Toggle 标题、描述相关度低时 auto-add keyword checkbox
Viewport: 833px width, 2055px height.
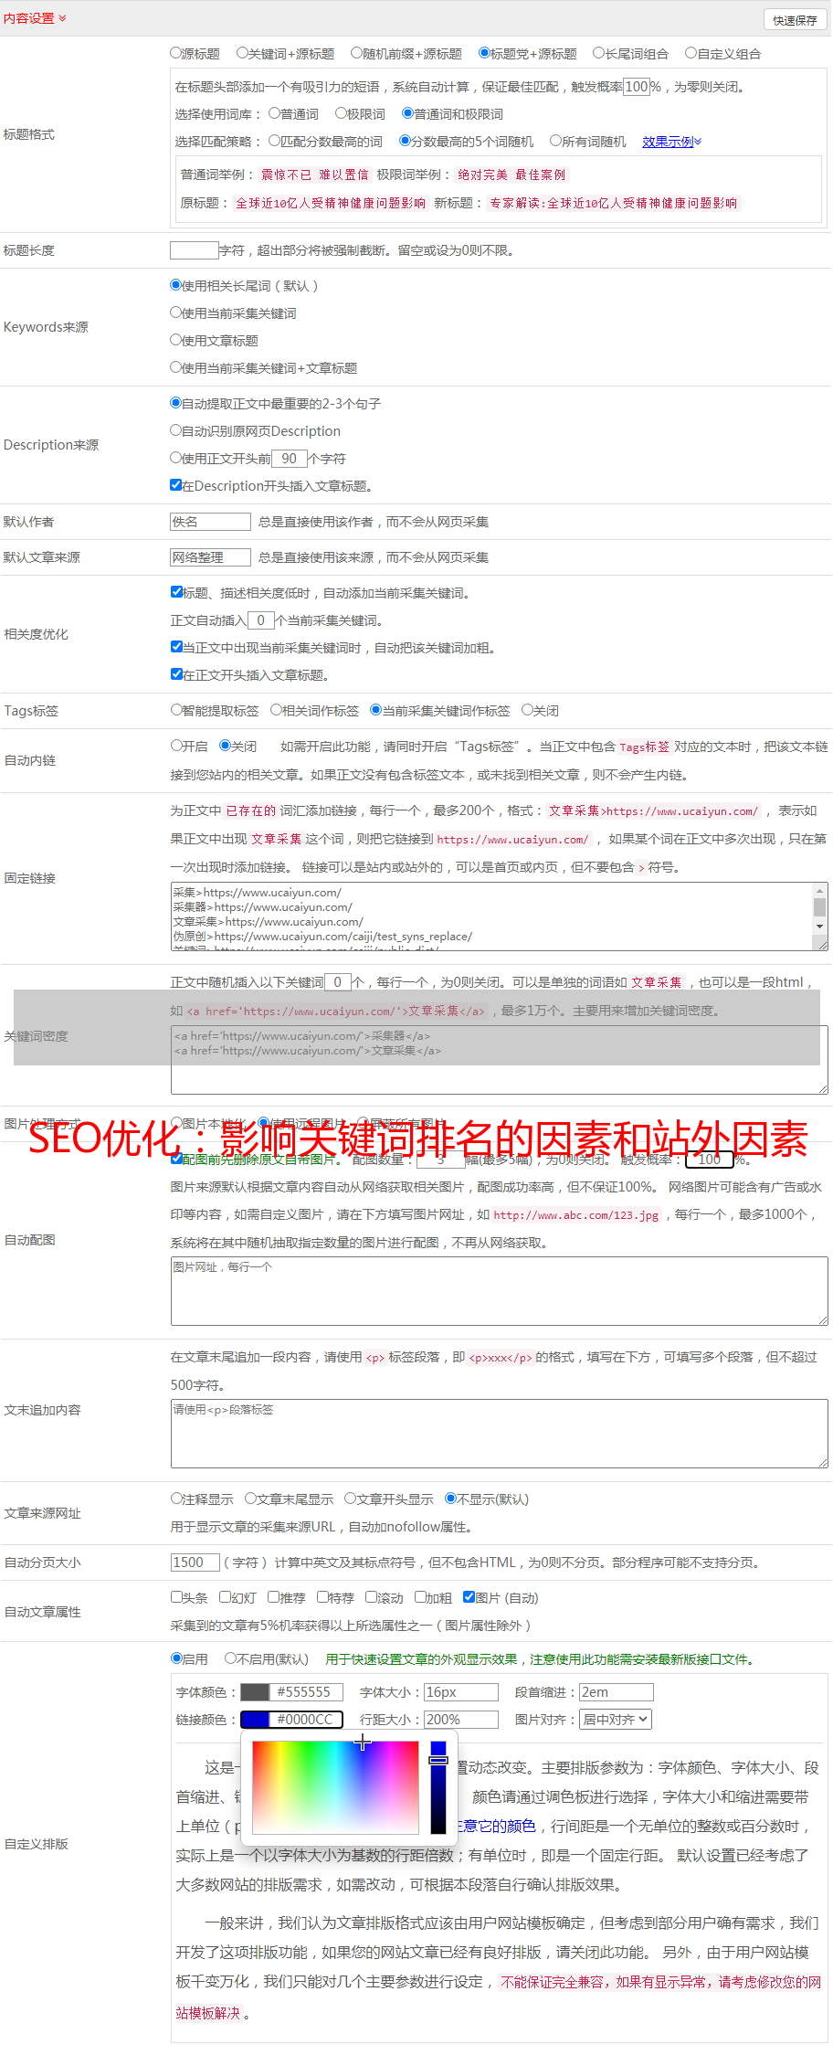pos(177,592)
